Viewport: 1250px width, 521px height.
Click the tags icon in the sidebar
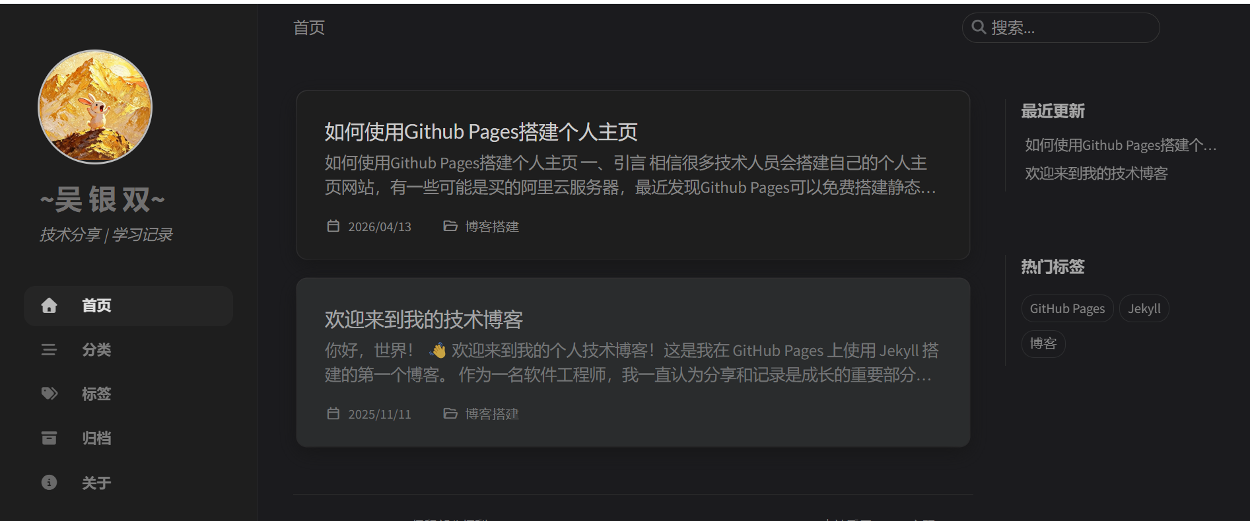tap(49, 394)
